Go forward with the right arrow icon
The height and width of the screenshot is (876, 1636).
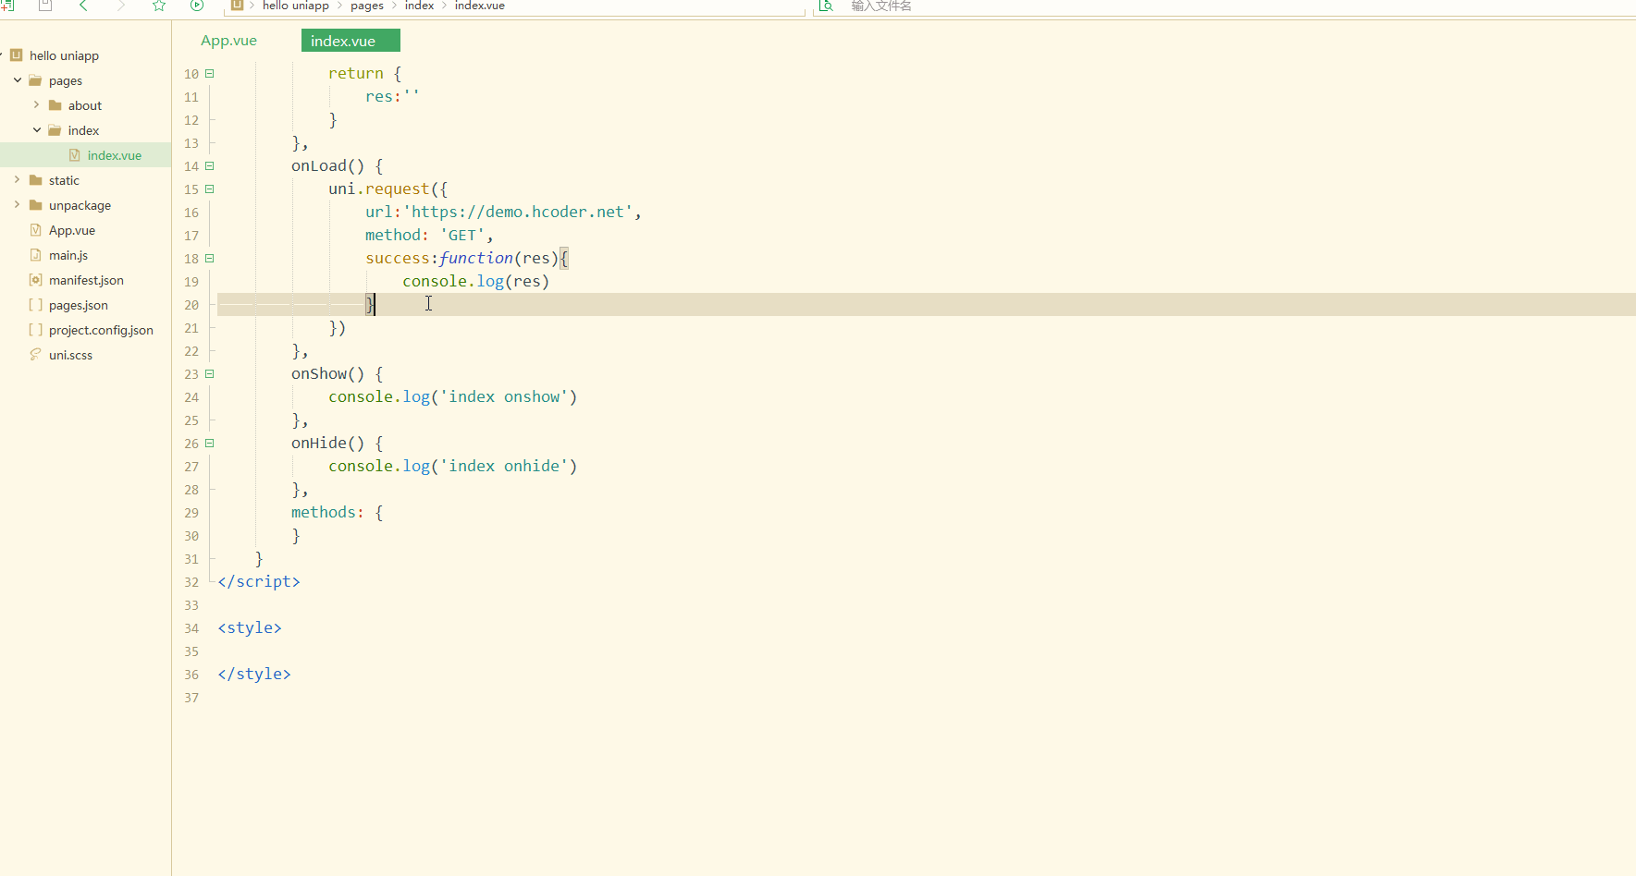[x=120, y=5]
